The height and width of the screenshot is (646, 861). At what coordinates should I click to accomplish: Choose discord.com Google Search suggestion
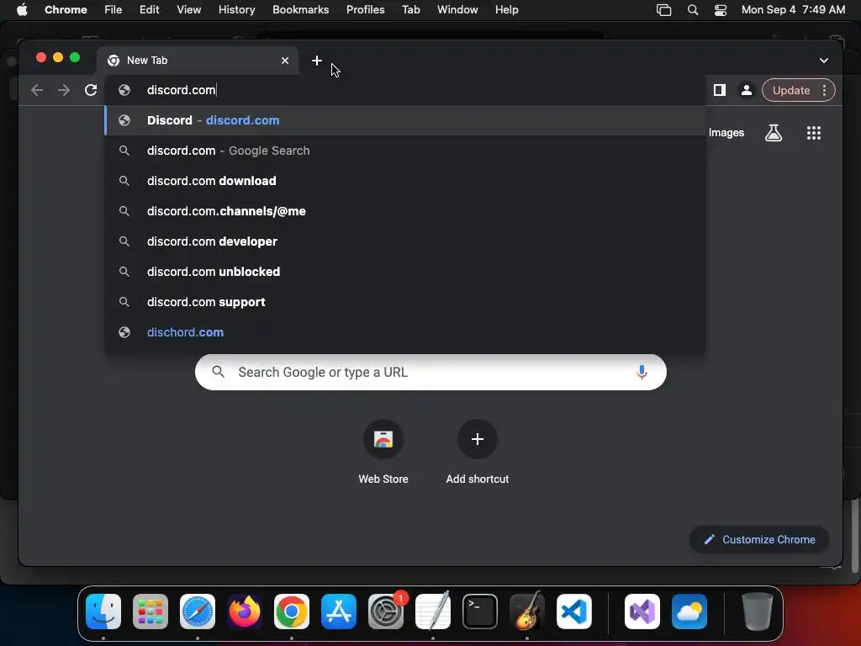click(x=405, y=151)
